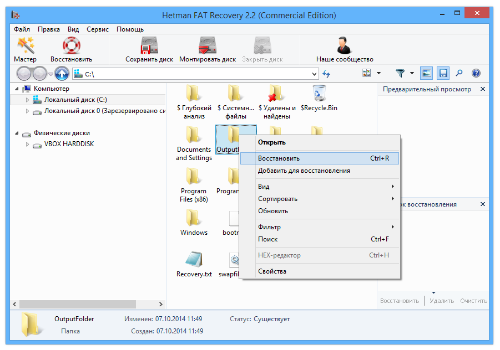The image size is (500, 350).
Task: Click the tree panel horizontal scrollbar
Action: tap(78, 304)
